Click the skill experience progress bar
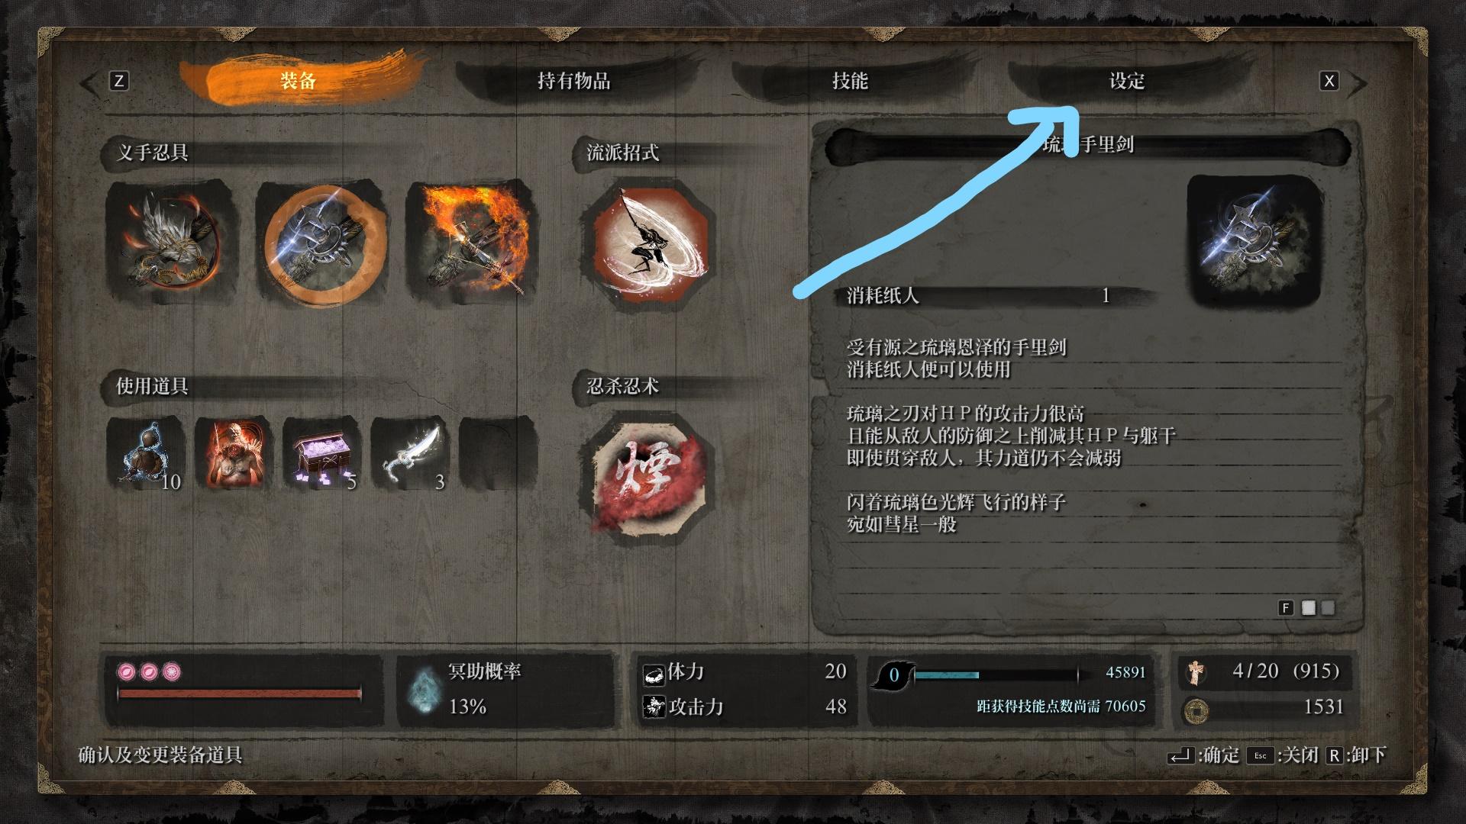Image resolution: width=1466 pixels, height=824 pixels. tap(996, 674)
